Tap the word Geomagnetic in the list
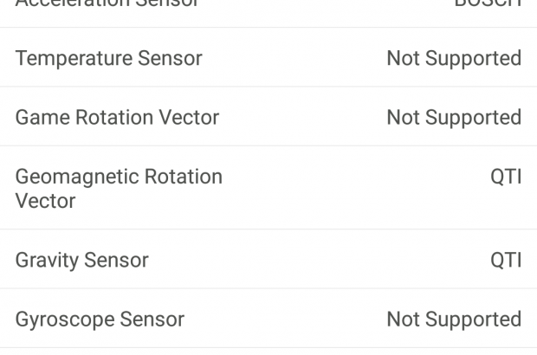537x355 pixels. click(77, 177)
